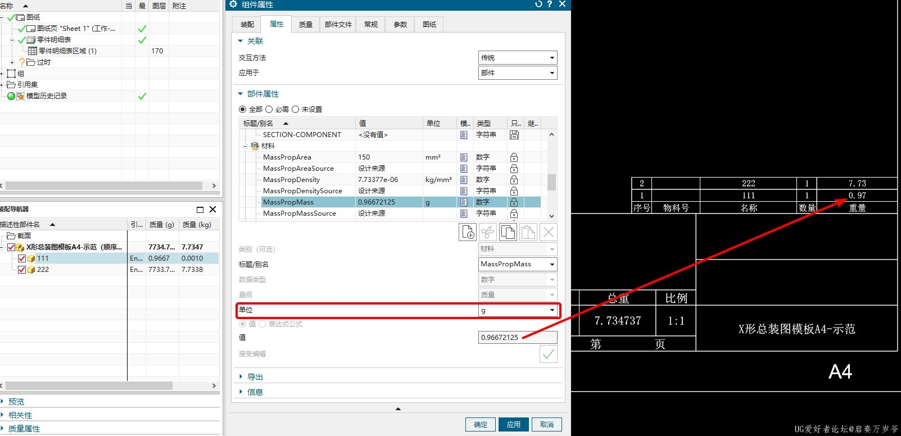Open the 应用于 dropdown showing 部件
The width and height of the screenshot is (901, 436).
click(518, 73)
